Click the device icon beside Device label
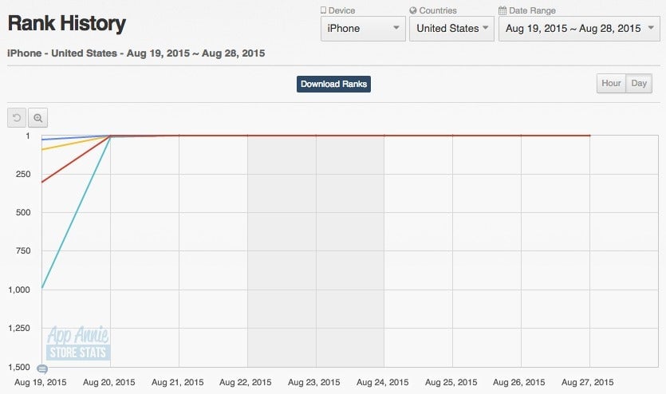The image size is (666, 394). [x=323, y=10]
